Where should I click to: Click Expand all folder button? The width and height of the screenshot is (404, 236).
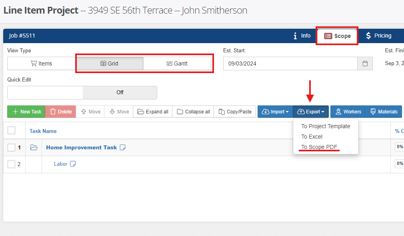tap(152, 112)
